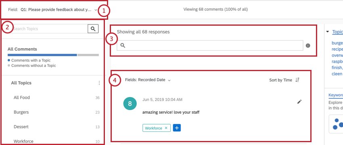The image size is (343, 145).
Task: Click the All Comments heading
Action: pyautogui.click(x=22, y=49)
